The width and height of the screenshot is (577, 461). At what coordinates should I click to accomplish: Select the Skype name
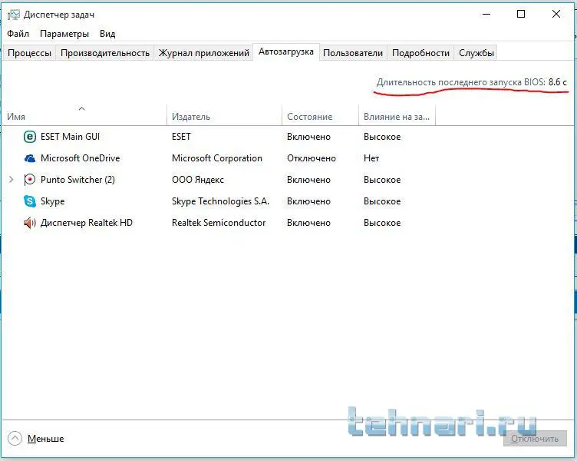pos(53,201)
